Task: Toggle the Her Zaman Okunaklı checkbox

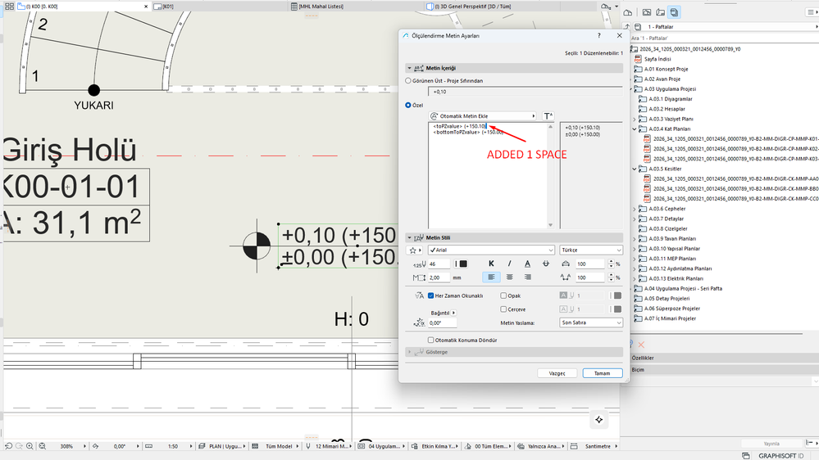Action: pyautogui.click(x=431, y=295)
